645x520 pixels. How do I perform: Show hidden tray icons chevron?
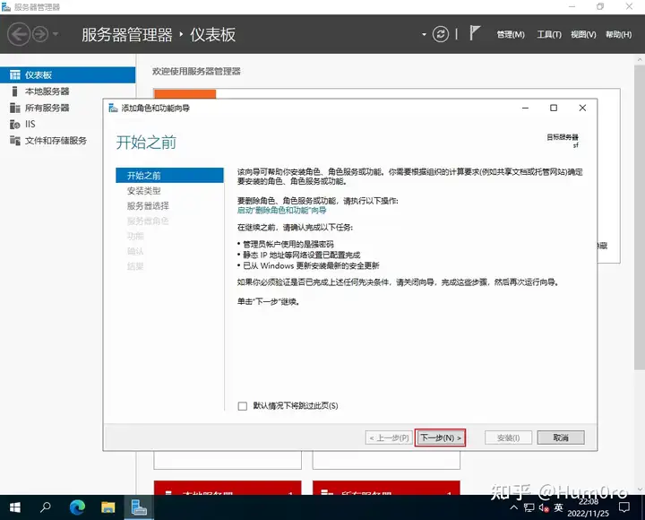[x=514, y=507]
